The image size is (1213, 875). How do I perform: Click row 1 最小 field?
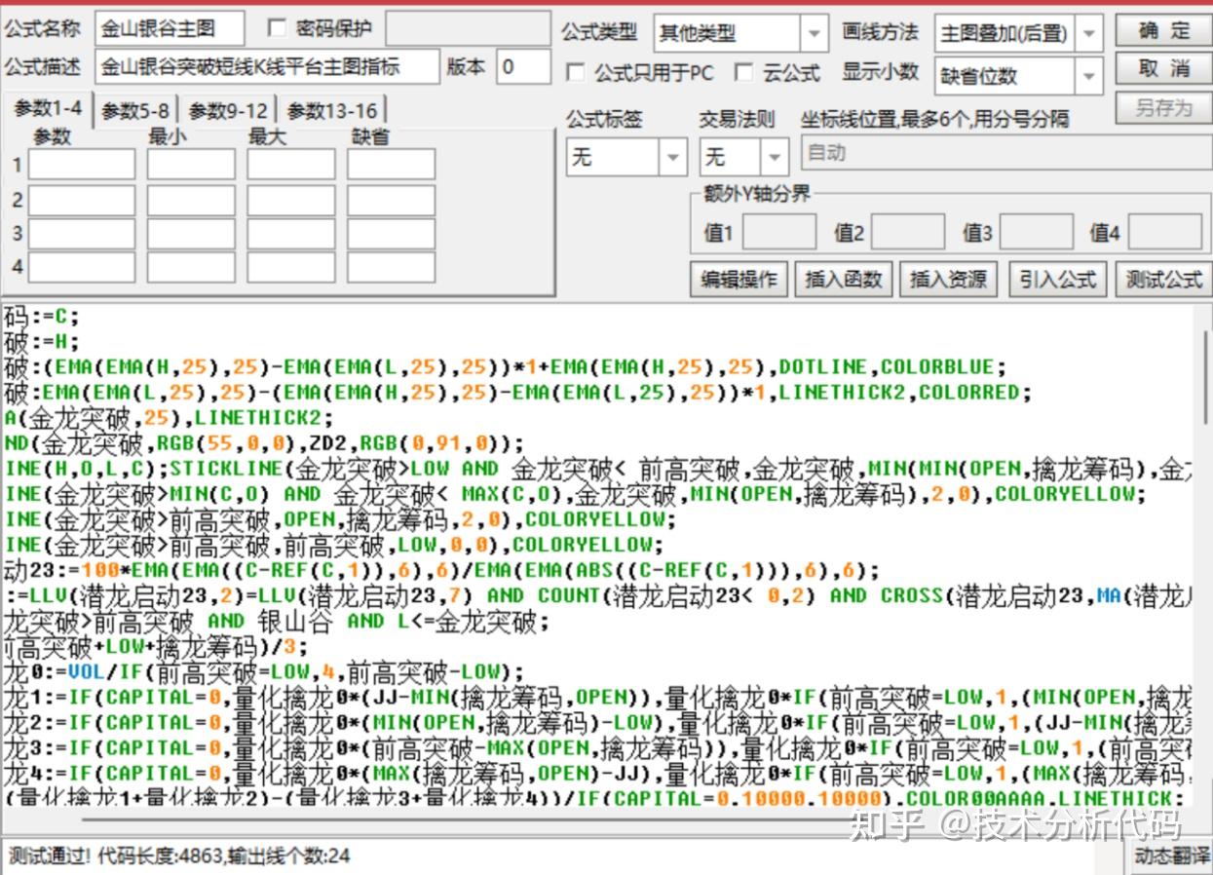pos(191,165)
